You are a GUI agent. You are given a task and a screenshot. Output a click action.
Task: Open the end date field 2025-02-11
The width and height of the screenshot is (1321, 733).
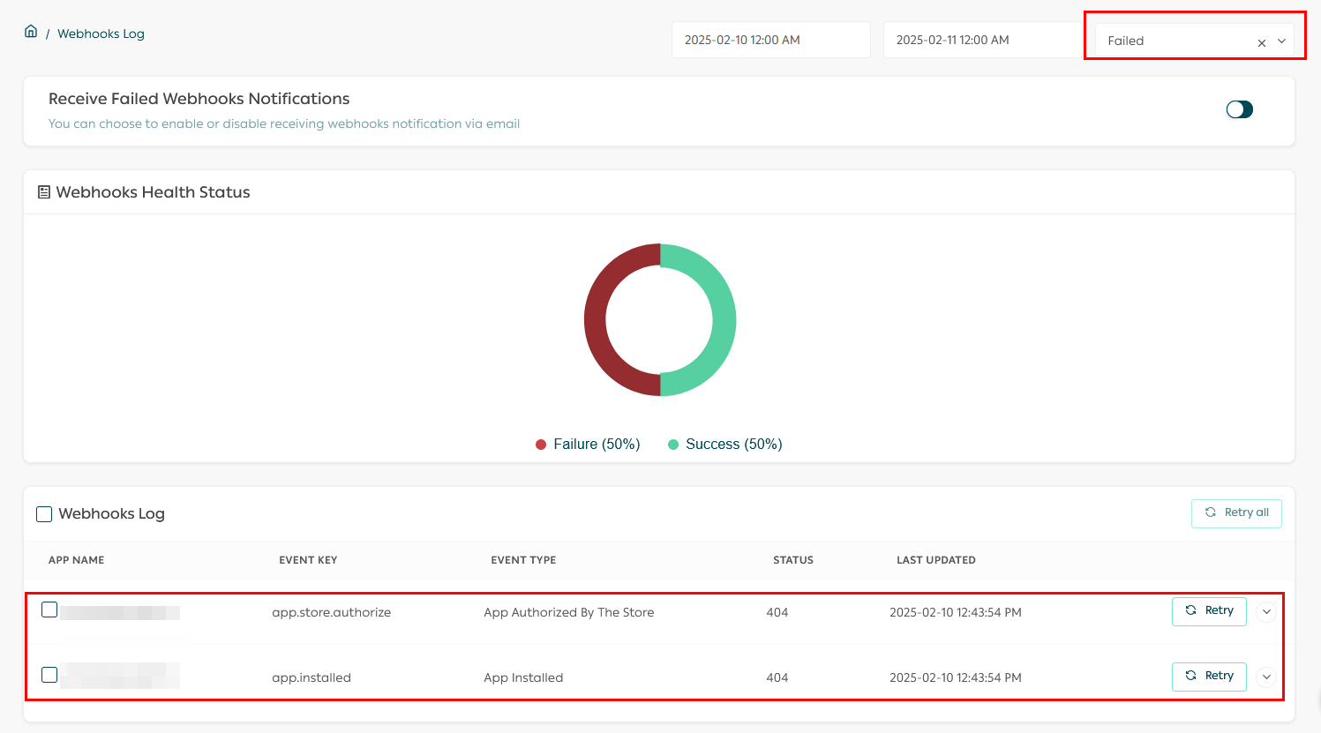pos(983,40)
